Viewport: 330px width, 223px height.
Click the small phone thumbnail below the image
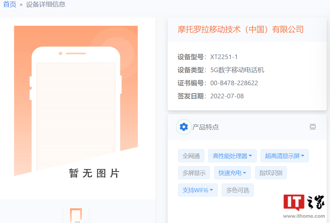coord(76,215)
